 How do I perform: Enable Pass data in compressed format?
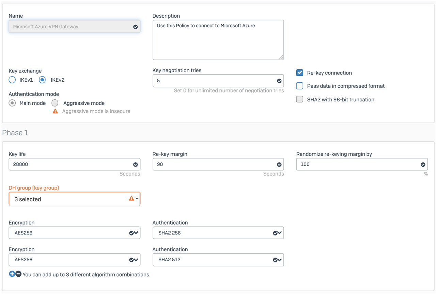pos(300,86)
